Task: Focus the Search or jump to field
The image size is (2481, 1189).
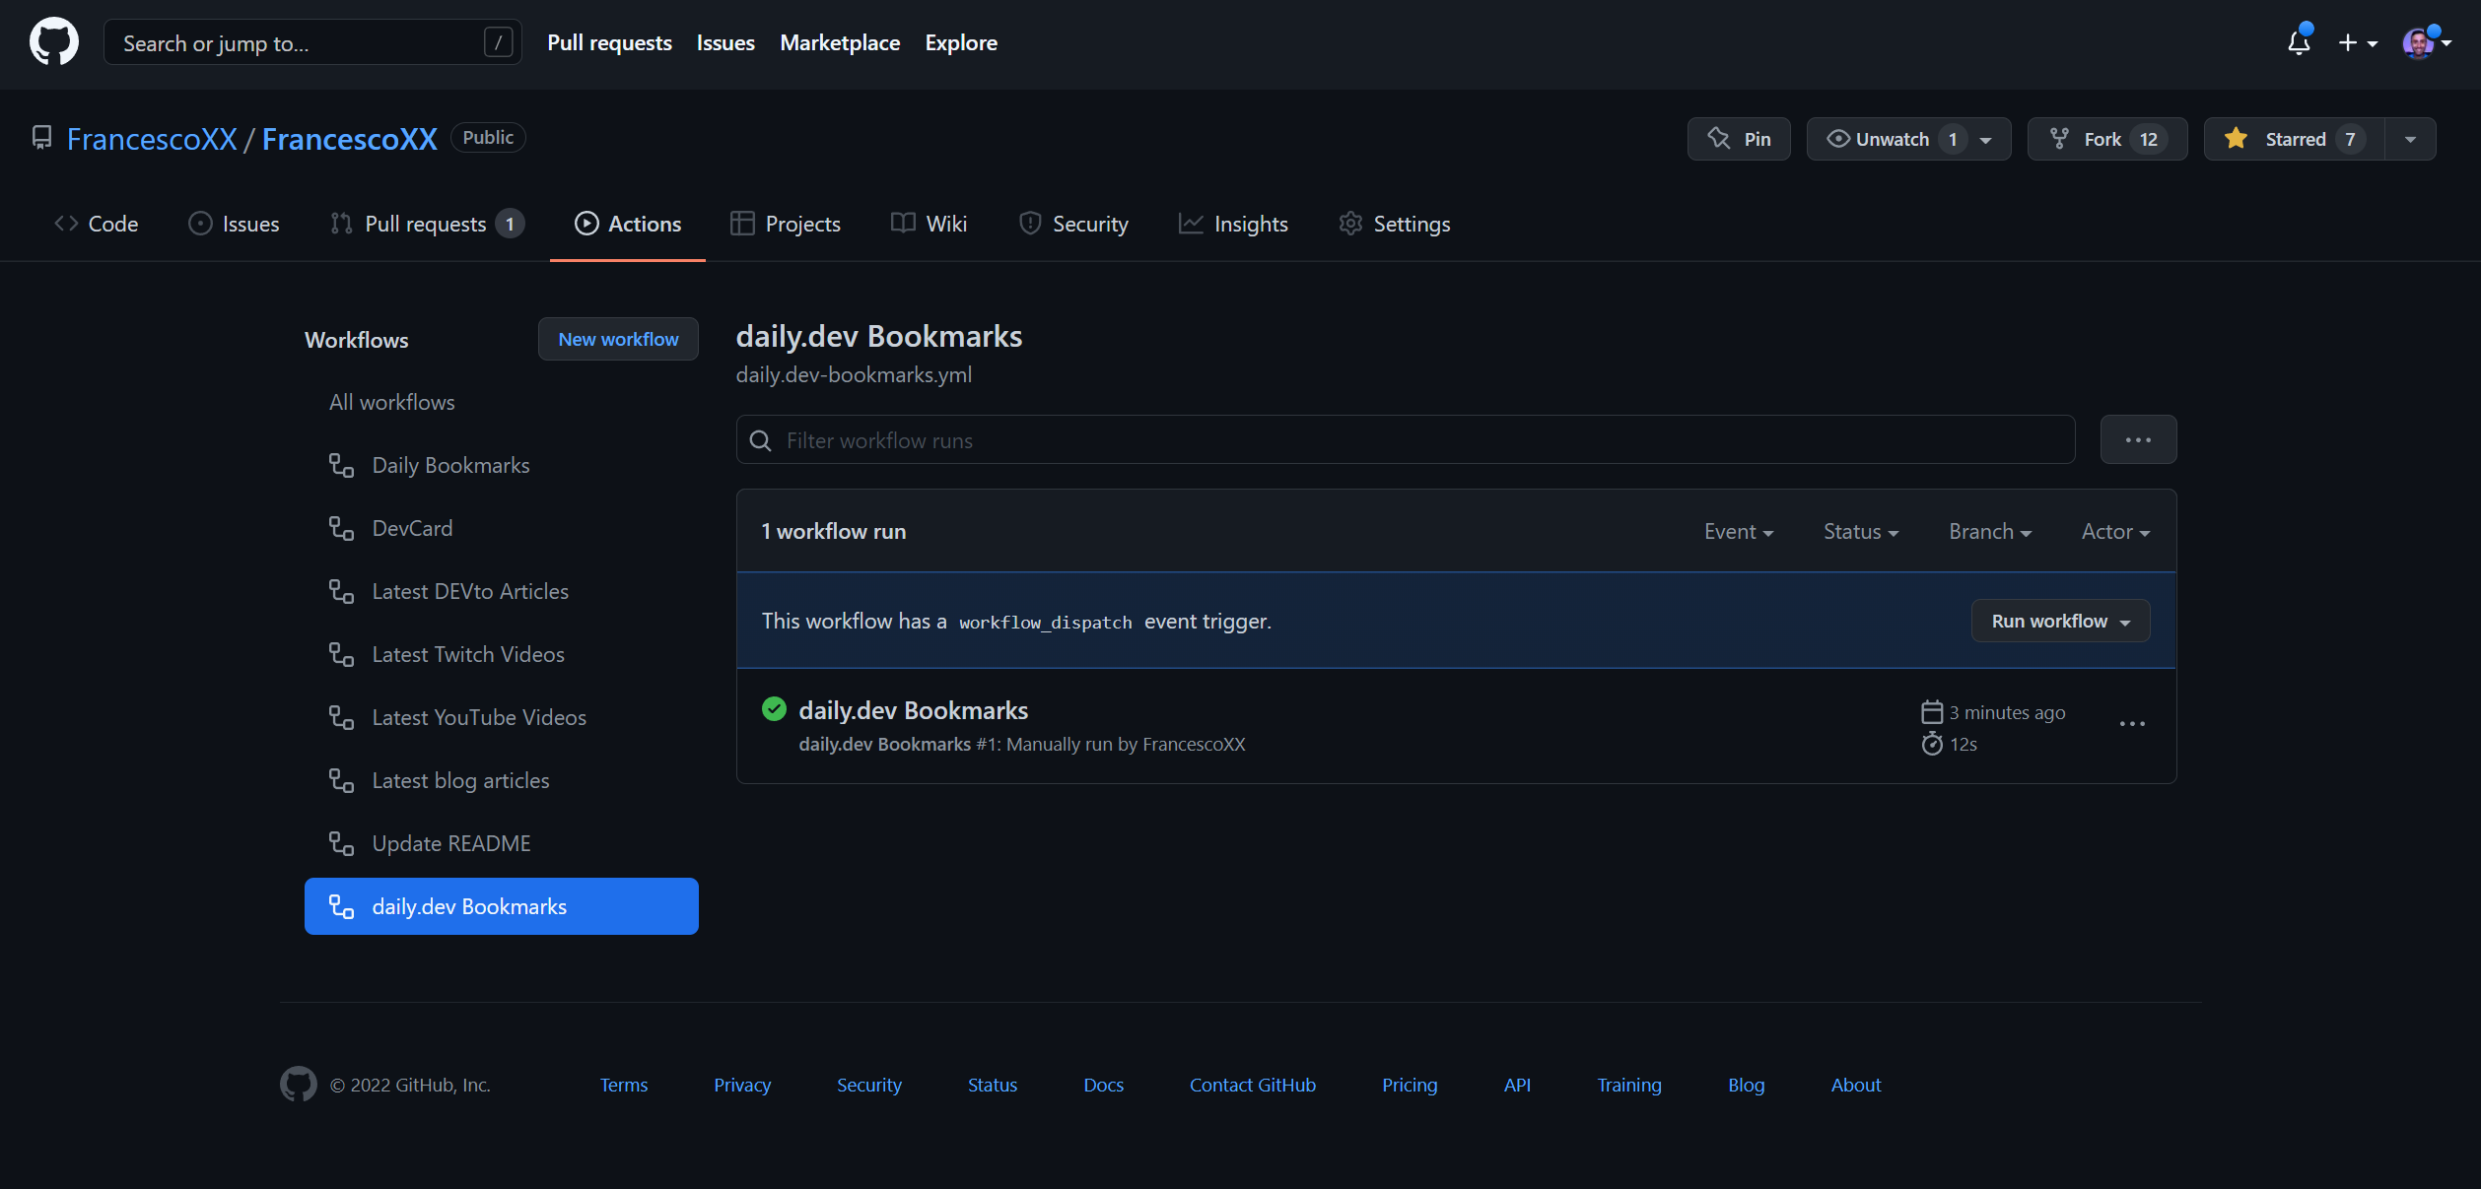Action: 312,42
